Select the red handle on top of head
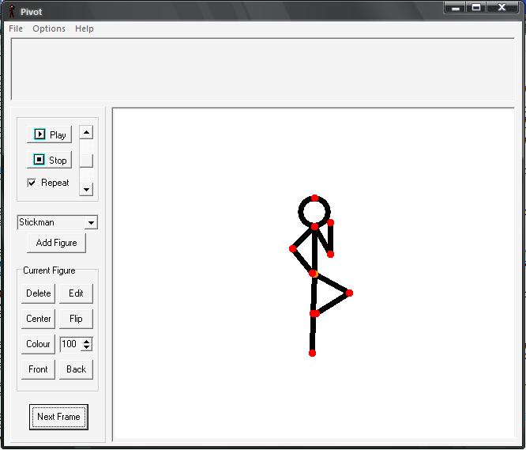 point(314,199)
